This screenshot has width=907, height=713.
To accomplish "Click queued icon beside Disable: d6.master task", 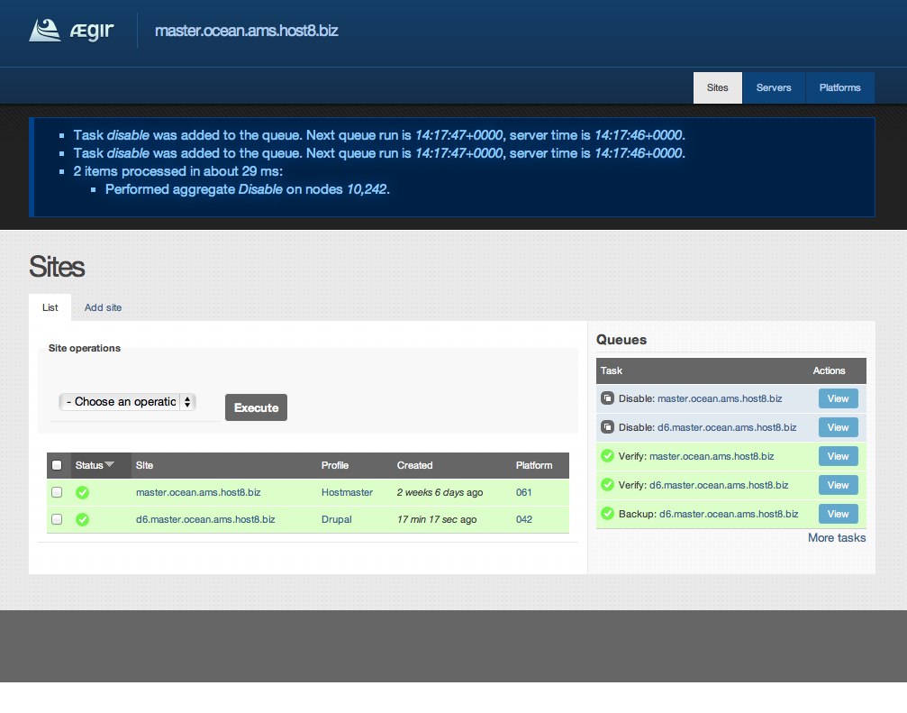I will (x=607, y=427).
